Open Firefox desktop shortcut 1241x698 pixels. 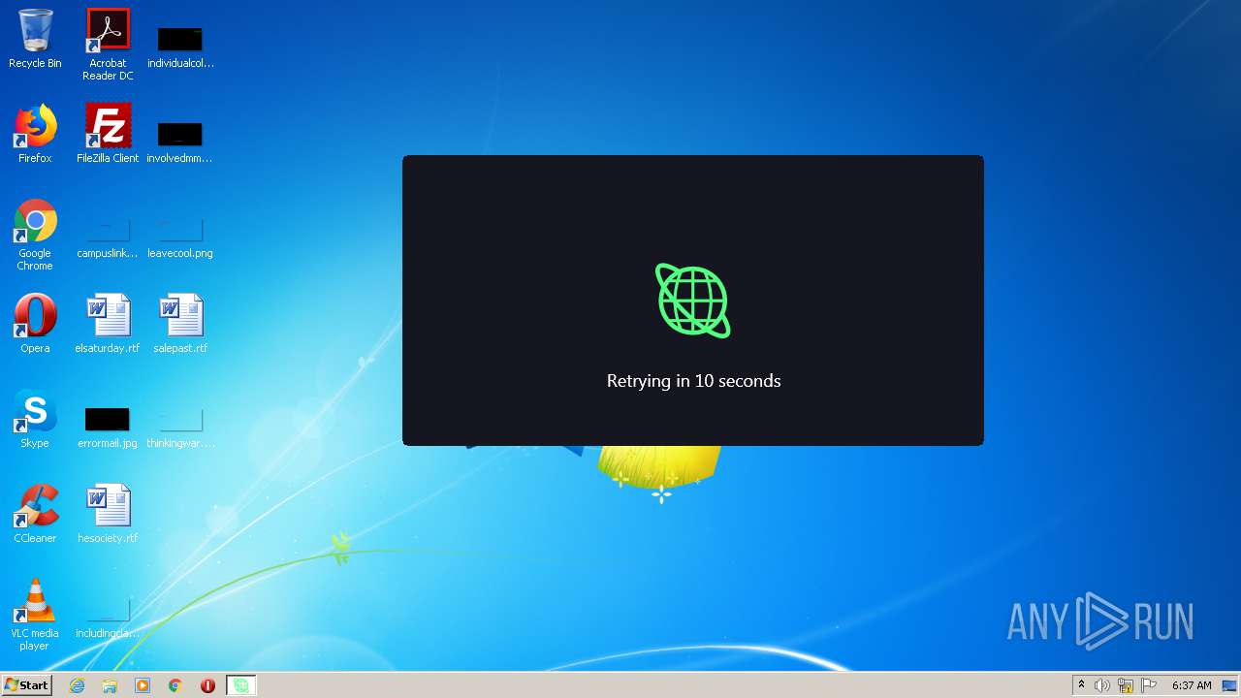(35, 134)
